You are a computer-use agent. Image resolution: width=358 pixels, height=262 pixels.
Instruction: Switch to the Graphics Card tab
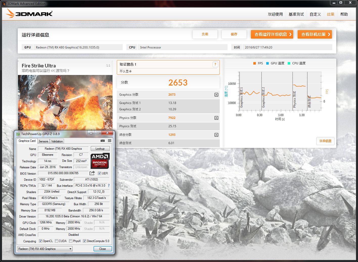click(x=27, y=141)
